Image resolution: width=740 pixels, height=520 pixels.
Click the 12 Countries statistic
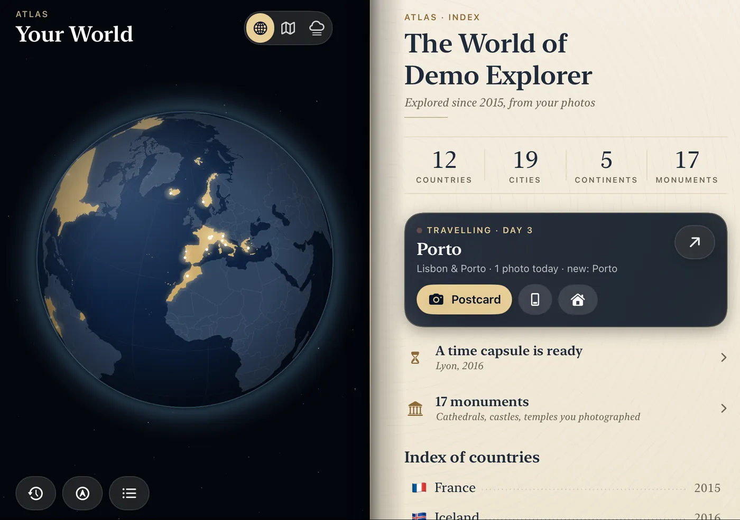[x=444, y=166]
